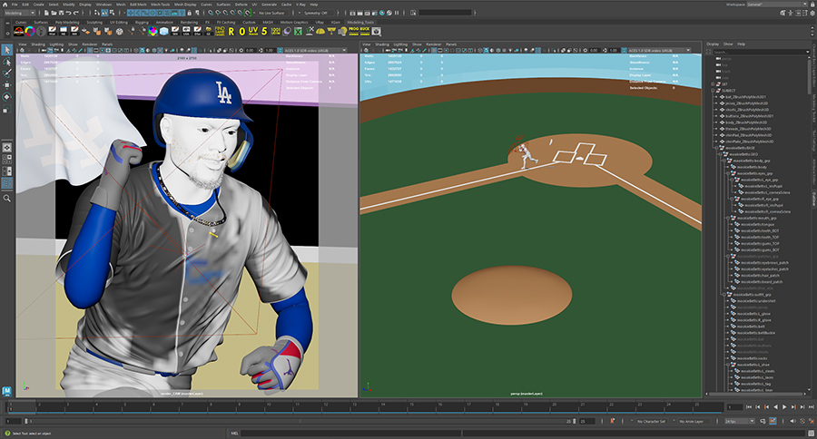Viewport: 817px width, 439px height.
Task: Open the 24 fps frame rate dropdown
Action: coord(740,421)
